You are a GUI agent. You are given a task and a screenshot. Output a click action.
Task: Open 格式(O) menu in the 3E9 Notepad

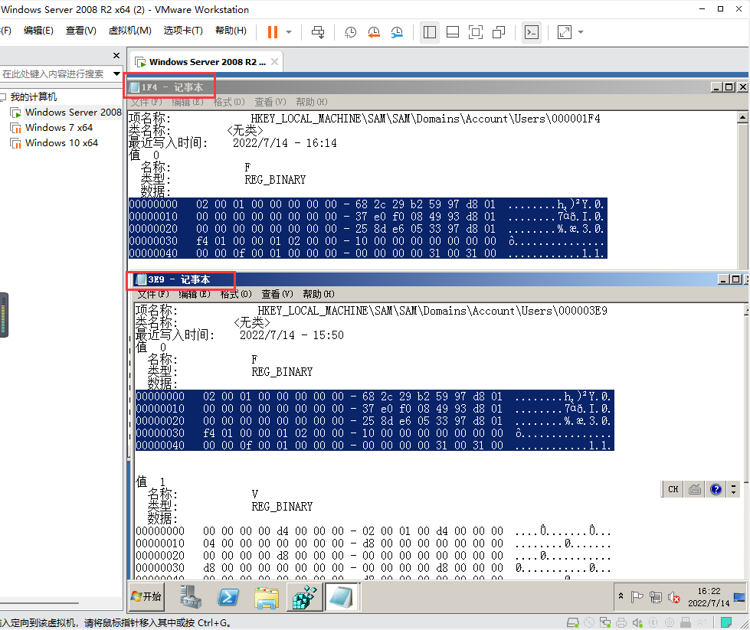point(236,295)
